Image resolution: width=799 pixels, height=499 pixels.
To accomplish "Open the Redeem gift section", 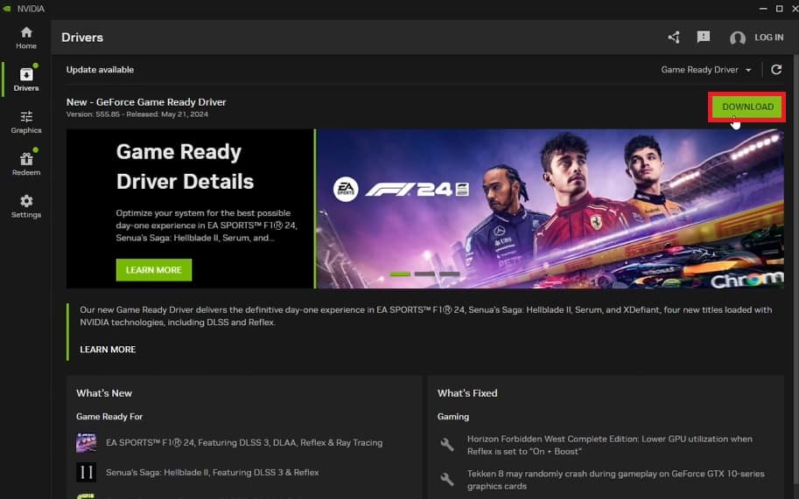I will tap(26, 163).
